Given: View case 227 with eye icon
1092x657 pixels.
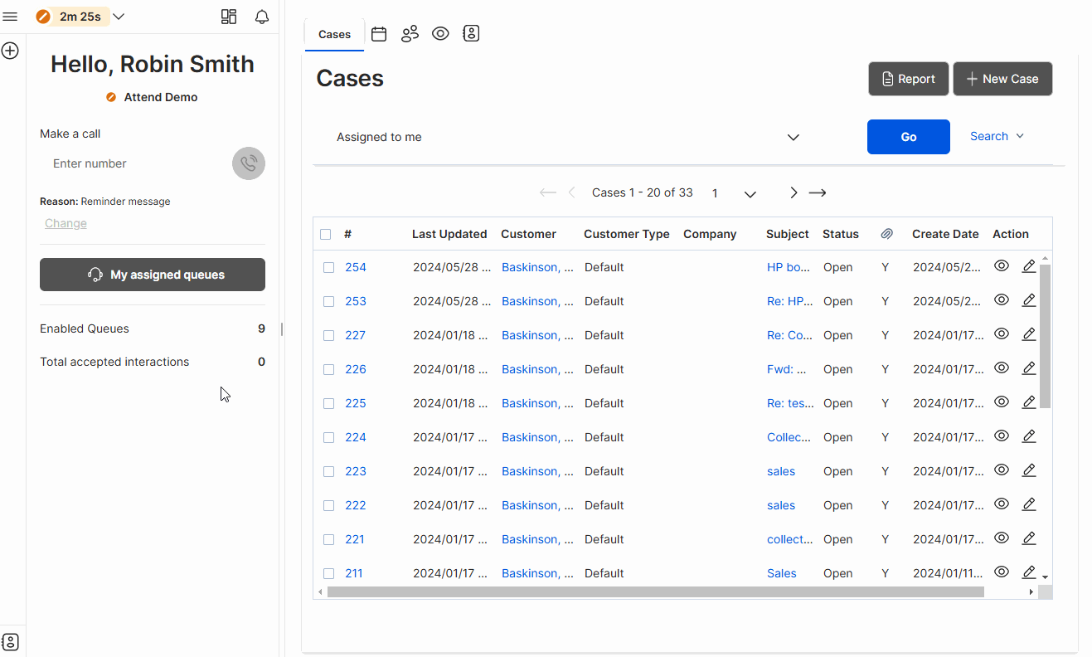Looking at the screenshot, I should coord(1002,333).
